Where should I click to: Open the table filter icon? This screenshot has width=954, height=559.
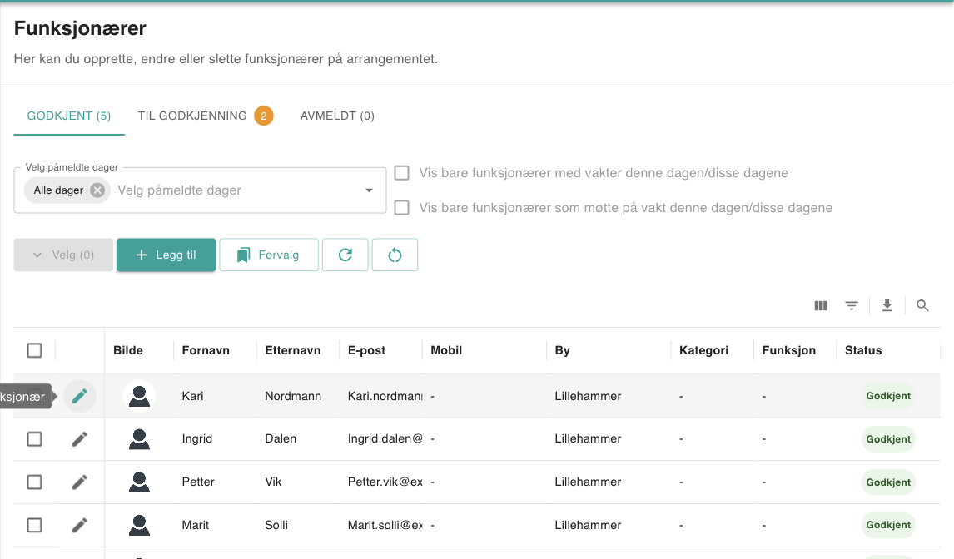click(x=851, y=305)
